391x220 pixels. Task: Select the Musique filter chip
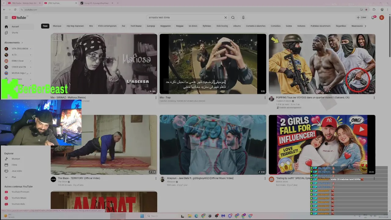click(x=57, y=26)
